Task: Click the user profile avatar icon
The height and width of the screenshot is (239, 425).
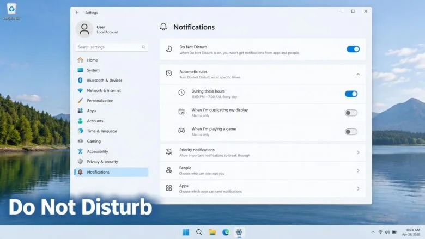Action: (84, 29)
